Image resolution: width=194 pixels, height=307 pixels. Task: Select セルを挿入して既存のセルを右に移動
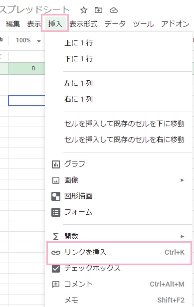[x=118, y=140]
